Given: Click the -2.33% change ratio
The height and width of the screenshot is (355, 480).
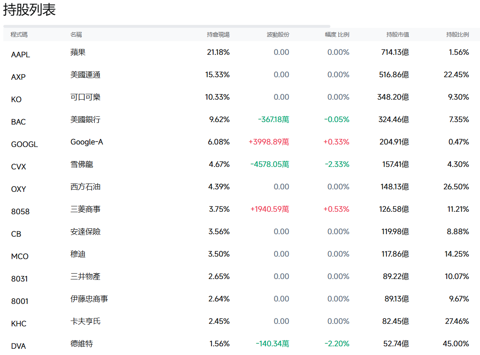Looking at the screenshot, I should tap(337, 164).
